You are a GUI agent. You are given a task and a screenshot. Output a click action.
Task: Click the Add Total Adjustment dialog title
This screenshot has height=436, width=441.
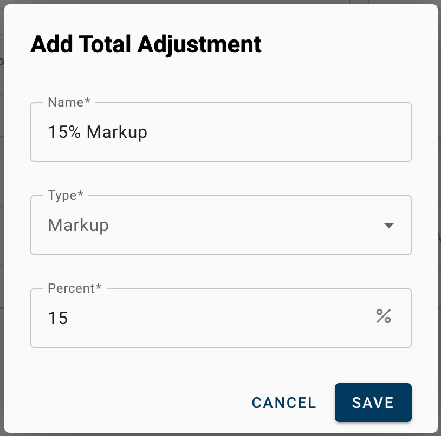(146, 44)
